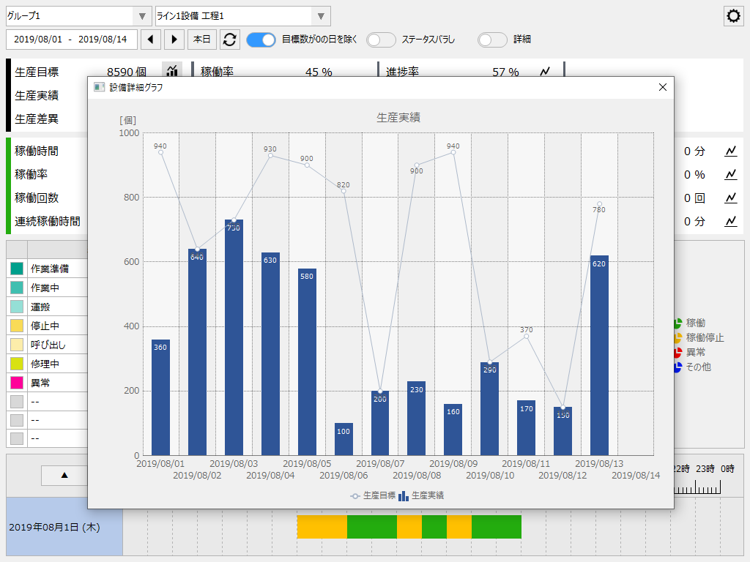750x562 pixels.
Task: Open the 生産実績 bar chart for production target
Action: (172, 72)
